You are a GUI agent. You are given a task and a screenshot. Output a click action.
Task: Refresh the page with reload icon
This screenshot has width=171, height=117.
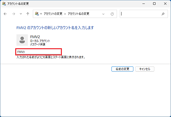(112, 14)
